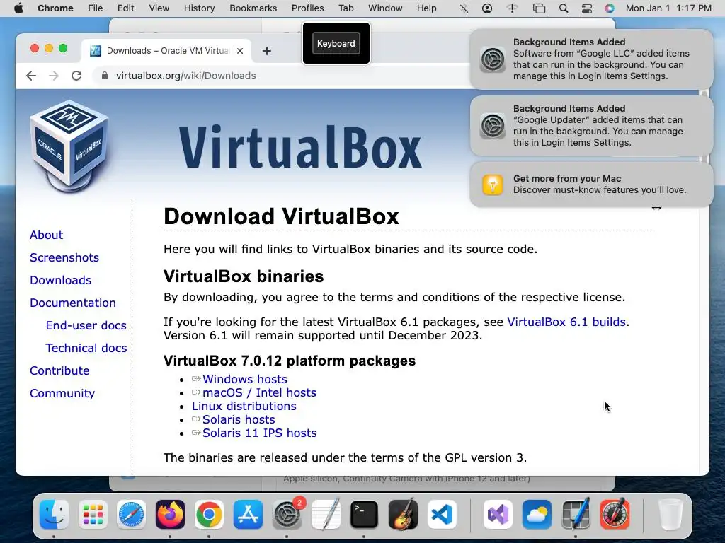Image resolution: width=725 pixels, height=543 pixels.
Task: Click the padlock site info icon
Action: pos(105,76)
